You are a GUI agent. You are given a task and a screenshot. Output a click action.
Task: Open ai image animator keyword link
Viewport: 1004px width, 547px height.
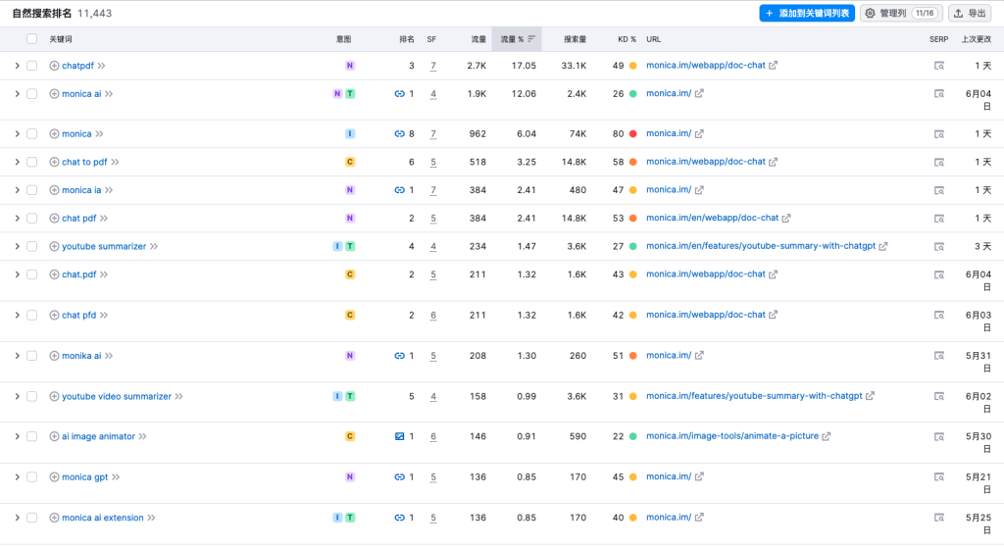click(x=99, y=436)
